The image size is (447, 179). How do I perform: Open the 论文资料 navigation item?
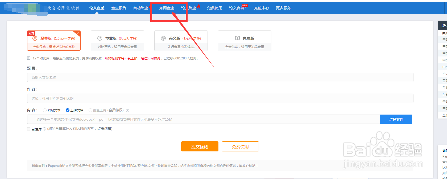[x=237, y=8]
